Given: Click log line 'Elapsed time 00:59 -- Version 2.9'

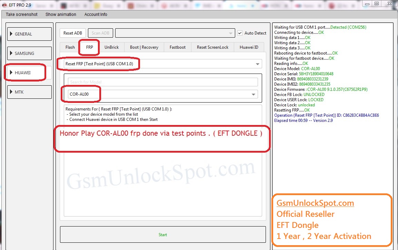Looking at the screenshot, I should coord(303,121).
